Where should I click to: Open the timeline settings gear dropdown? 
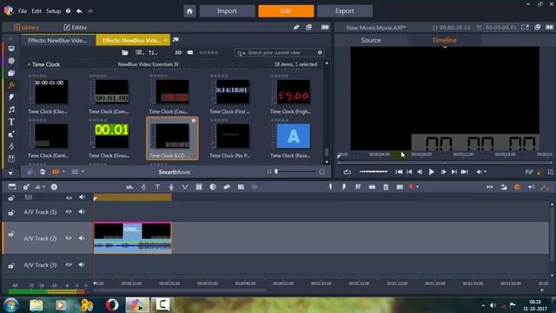click(x=27, y=187)
